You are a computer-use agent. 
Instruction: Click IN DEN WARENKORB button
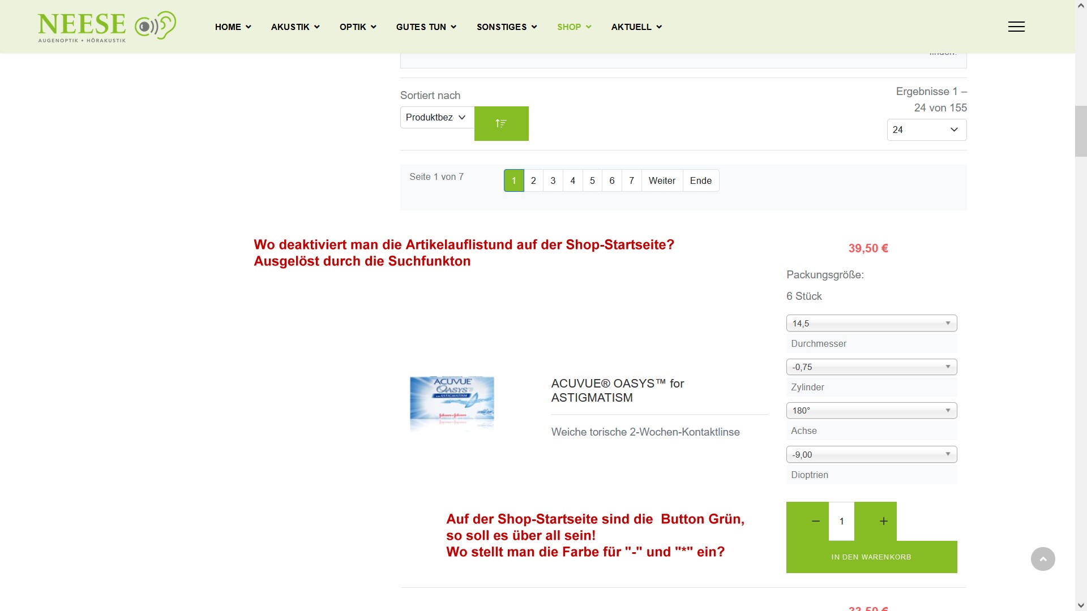[871, 557]
